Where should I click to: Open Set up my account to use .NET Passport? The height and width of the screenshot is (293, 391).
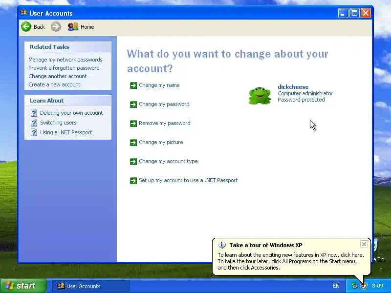(188, 180)
